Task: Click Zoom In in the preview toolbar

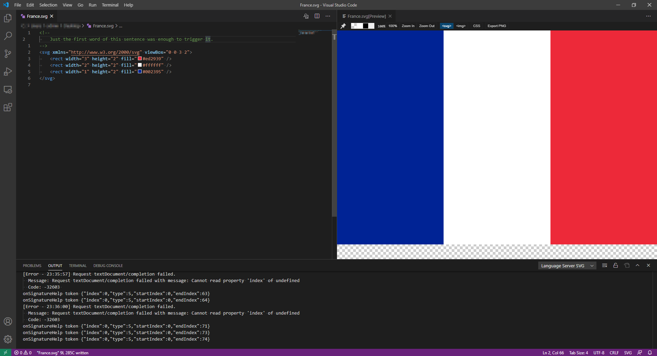Action: [x=408, y=26]
